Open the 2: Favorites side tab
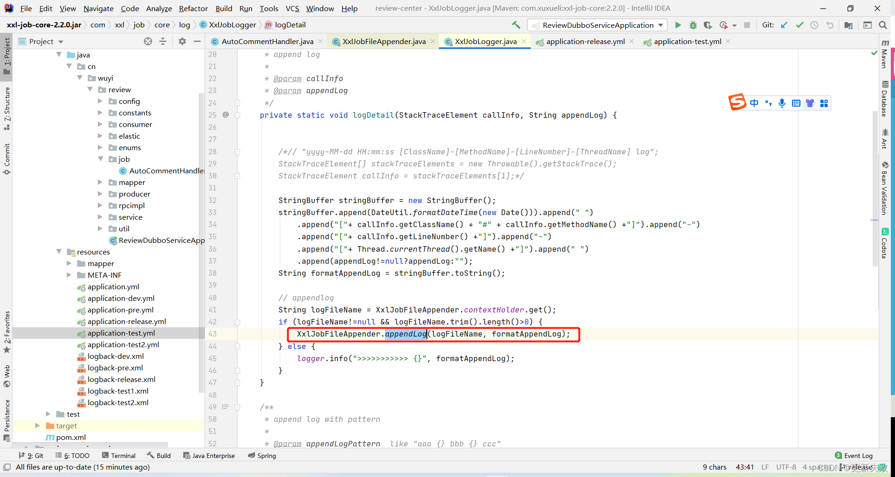The width and height of the screenshot is (895, 477). click(7, 331)
